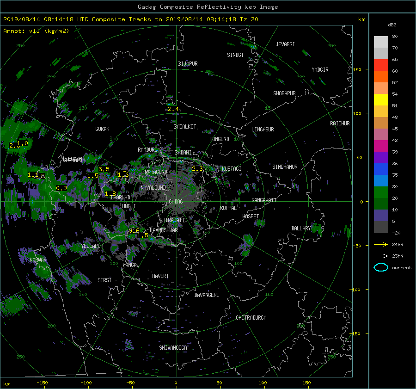Click the 2.4 VIL annotation near Bagalkot
This screenshot has height=389, width=416.
pyautogui.click(x=173, y=109)
